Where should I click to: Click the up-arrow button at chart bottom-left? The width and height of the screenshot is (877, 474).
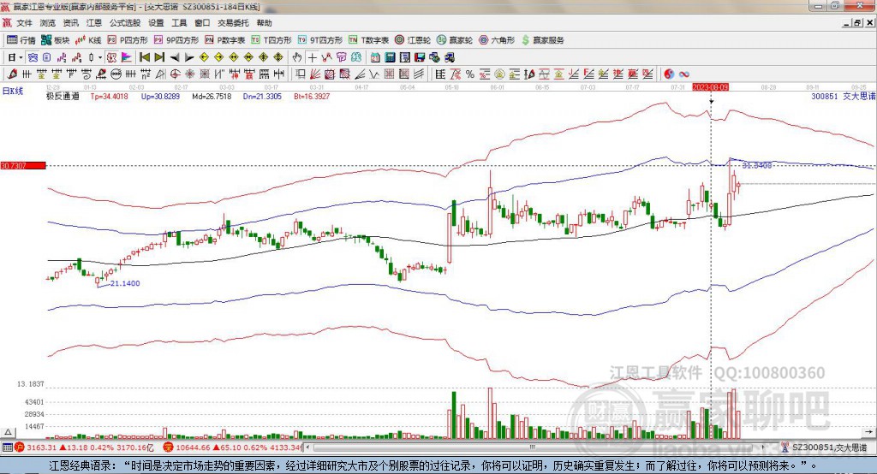click(x=8, y=432)
